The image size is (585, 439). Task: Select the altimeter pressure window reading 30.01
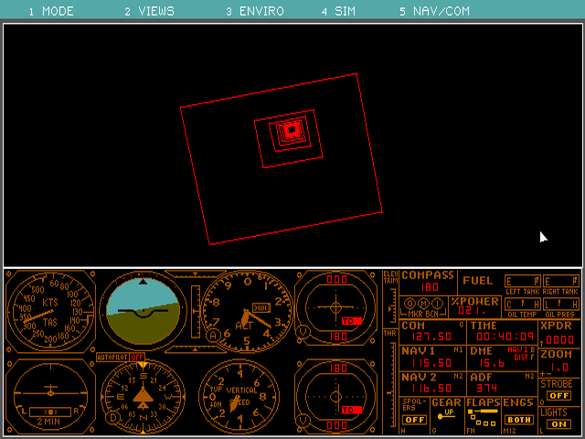point(261,307)
